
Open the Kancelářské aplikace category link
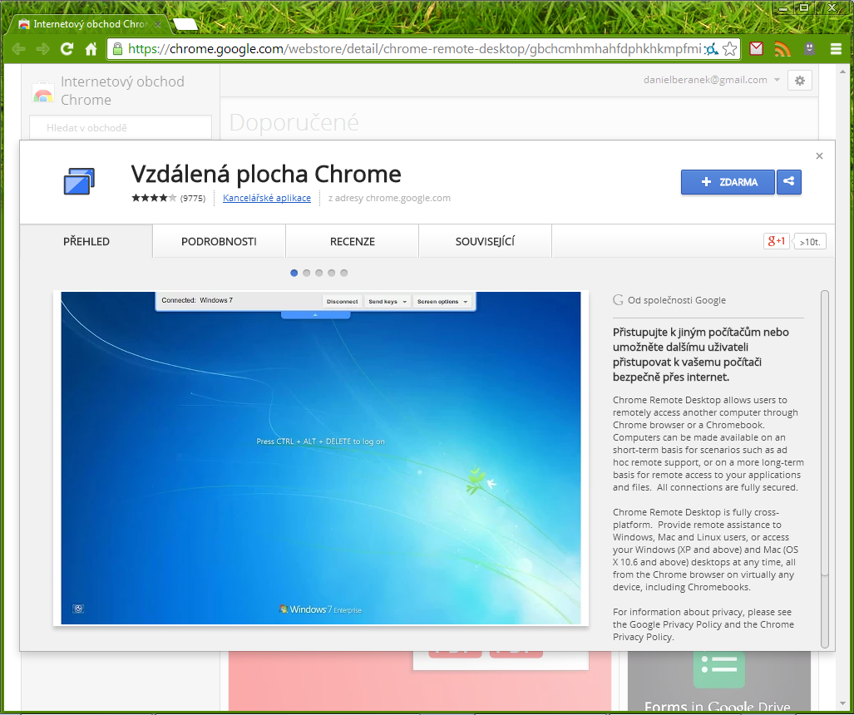pyautogui.click(x=267, y=198)
